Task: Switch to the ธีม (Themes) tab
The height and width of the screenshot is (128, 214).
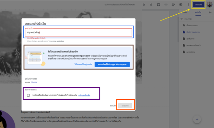Action: click(x=210, y=13)
